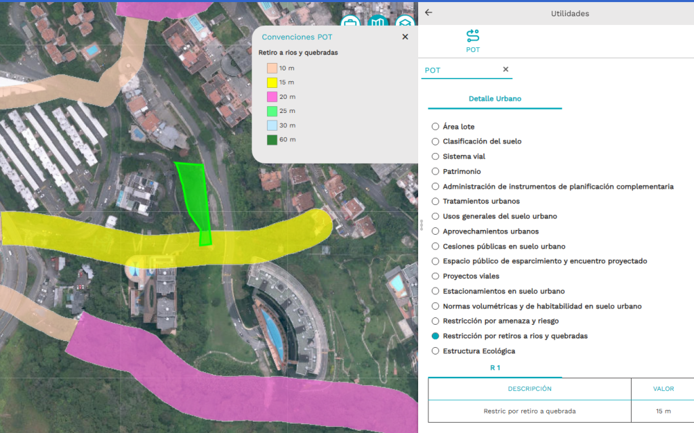Click the 60 m dark green swatch
Image resolution: width=694 pixels, height=433 pixels.
pyautogui.click(x=271, y=140)
